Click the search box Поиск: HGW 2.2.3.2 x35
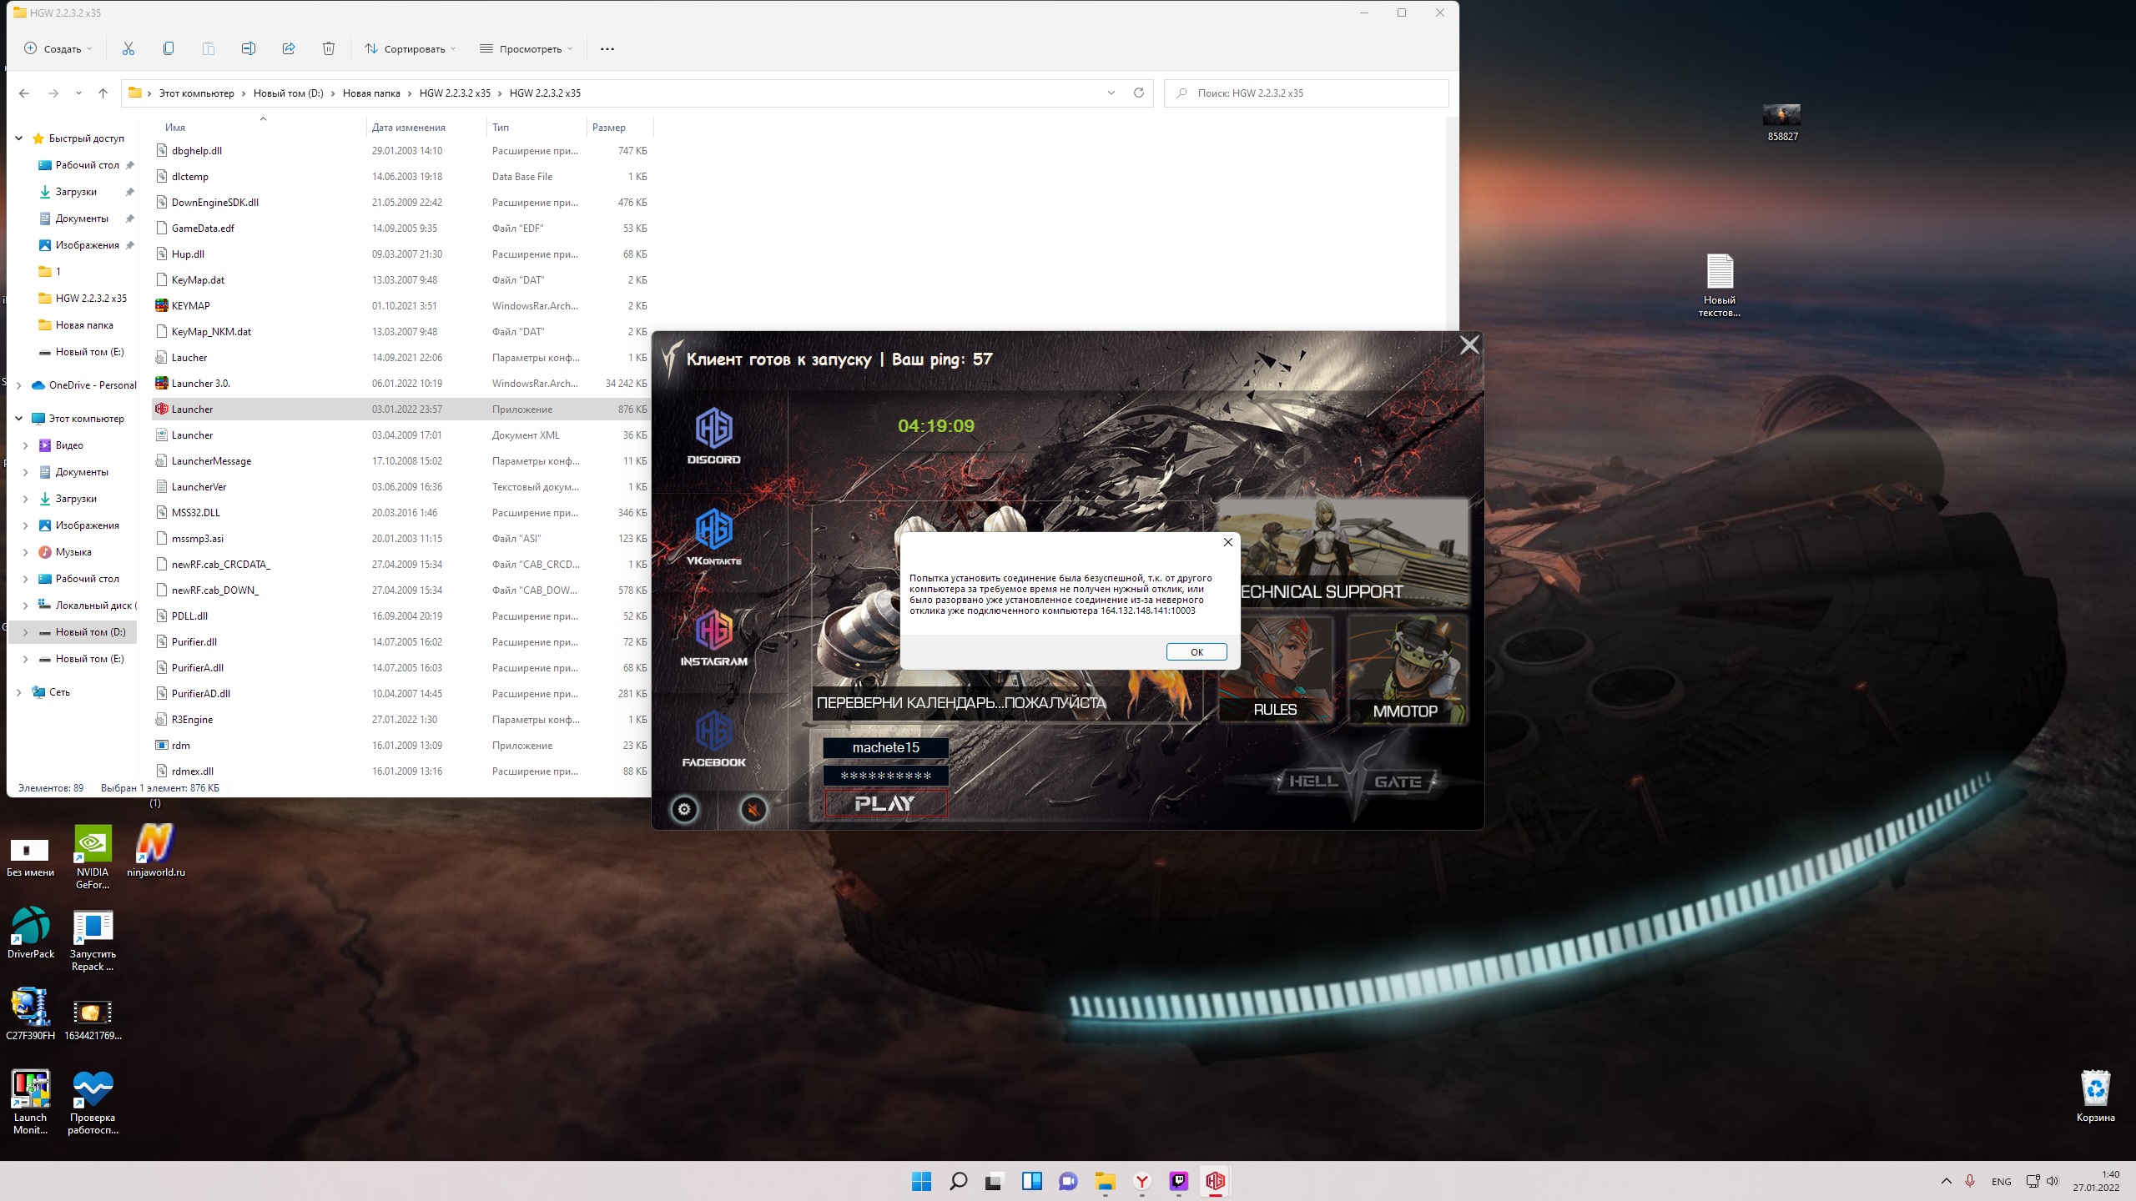This screenshot has height=1201, width=2136. click(1307, 93)
